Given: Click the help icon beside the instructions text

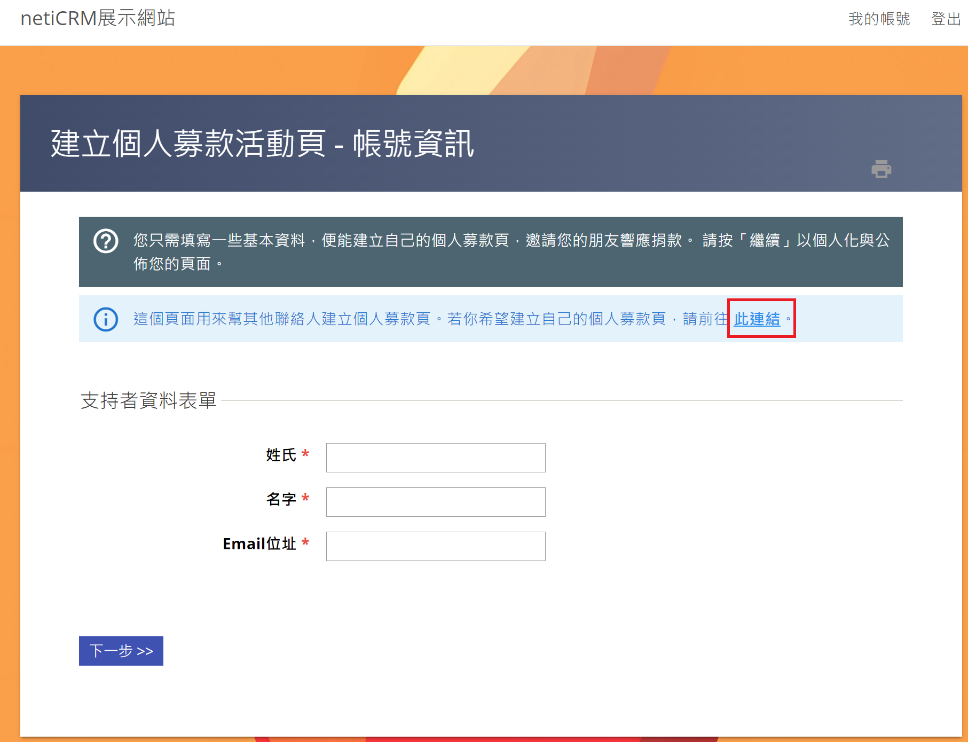Looking at the screenshot, I should (x=105, y=241).
